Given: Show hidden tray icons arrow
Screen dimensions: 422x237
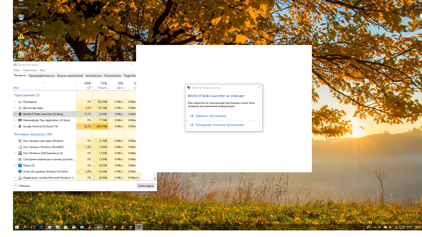Looking at the screenshot, I should click(x=374, y=227).
